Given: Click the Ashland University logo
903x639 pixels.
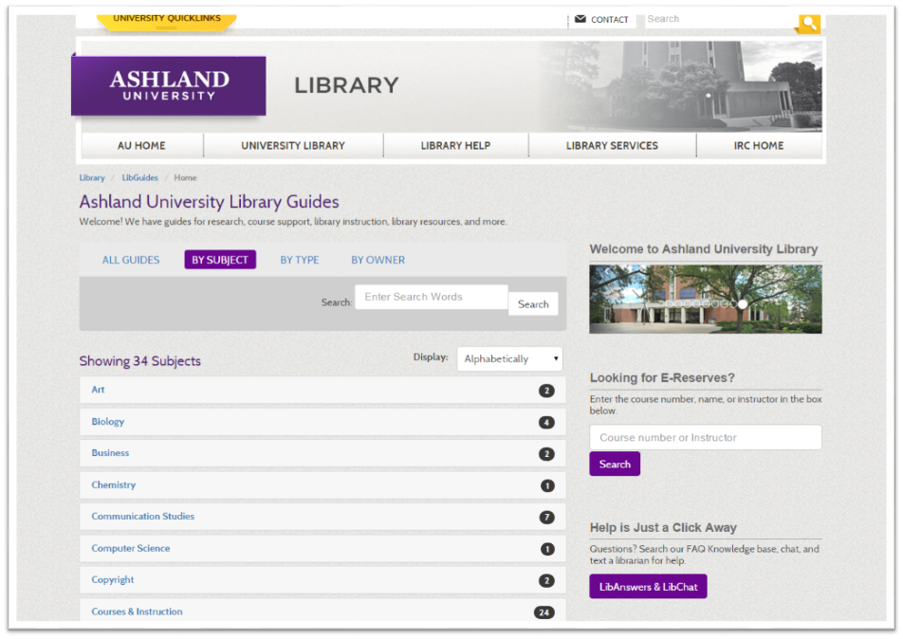Looking at the screenshot, I should point(169,85).
